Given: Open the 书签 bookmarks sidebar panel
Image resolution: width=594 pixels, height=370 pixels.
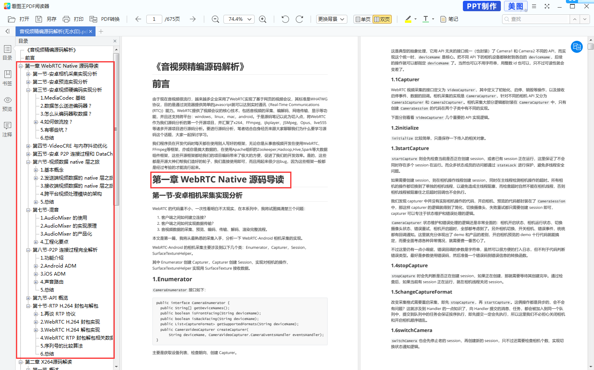Looking at the screenshot, I should click(7, 78).
